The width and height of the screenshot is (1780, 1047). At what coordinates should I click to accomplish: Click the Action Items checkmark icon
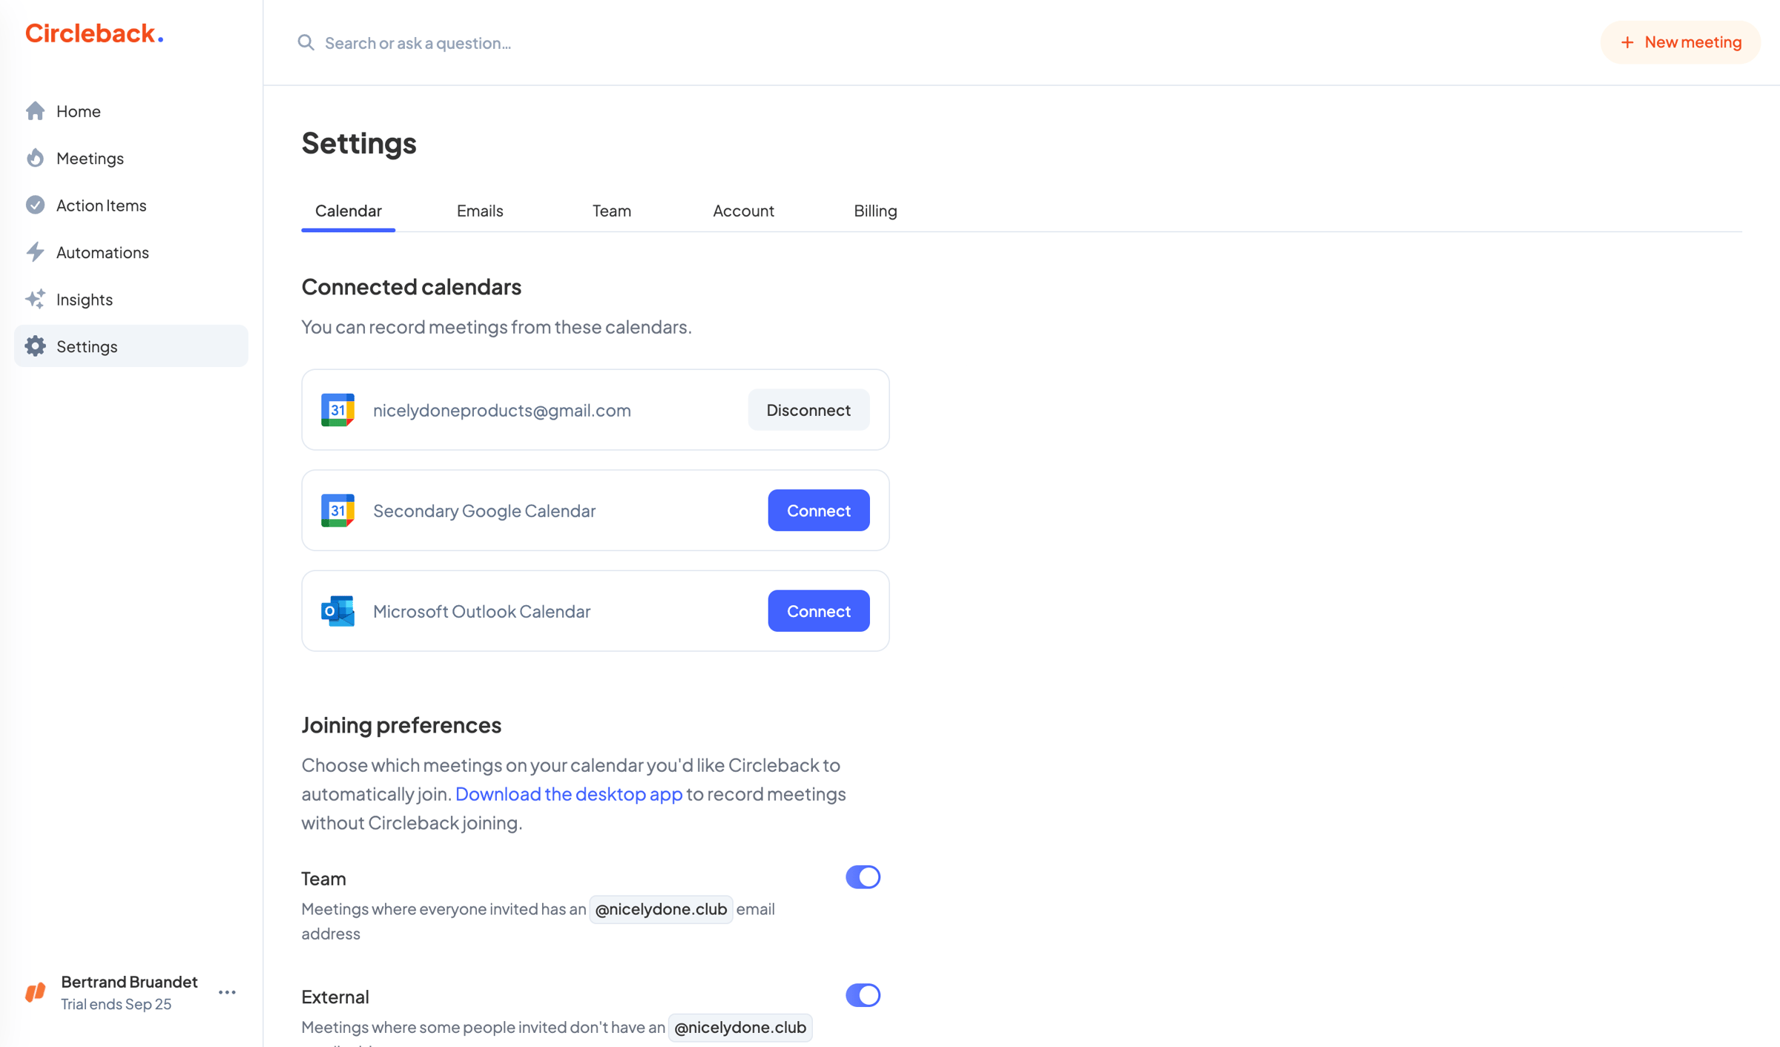pyautogui.click(x=35, y=205)
